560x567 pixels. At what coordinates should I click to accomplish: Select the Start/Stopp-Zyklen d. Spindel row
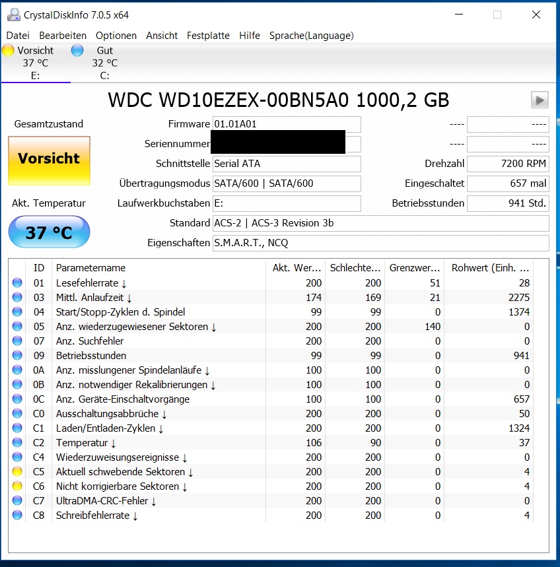pos(271,312)
